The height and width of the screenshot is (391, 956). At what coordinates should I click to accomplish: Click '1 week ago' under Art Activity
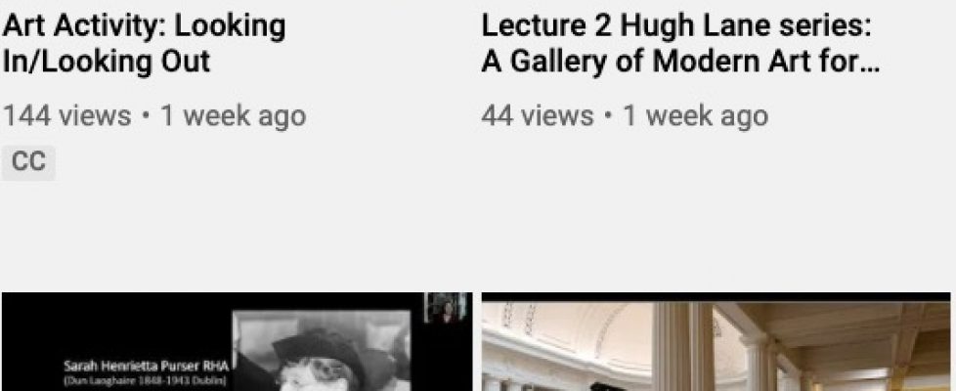(x=233, y=116)
